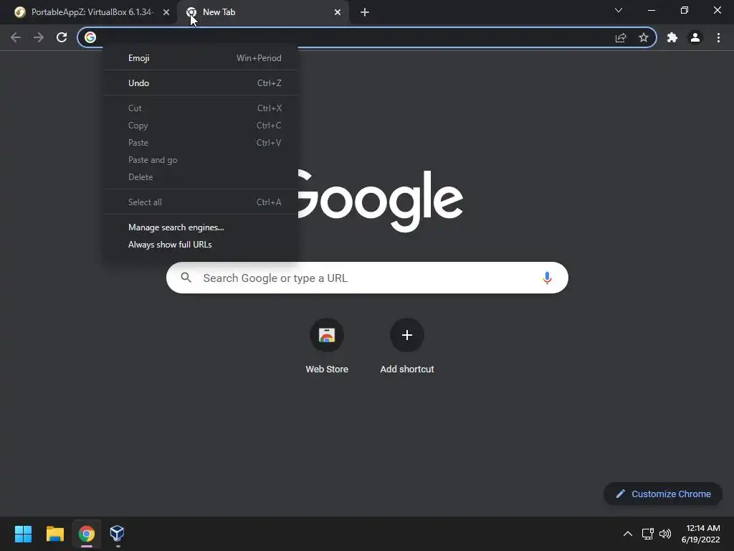Choose Cut in context menu

coord(201,108)
